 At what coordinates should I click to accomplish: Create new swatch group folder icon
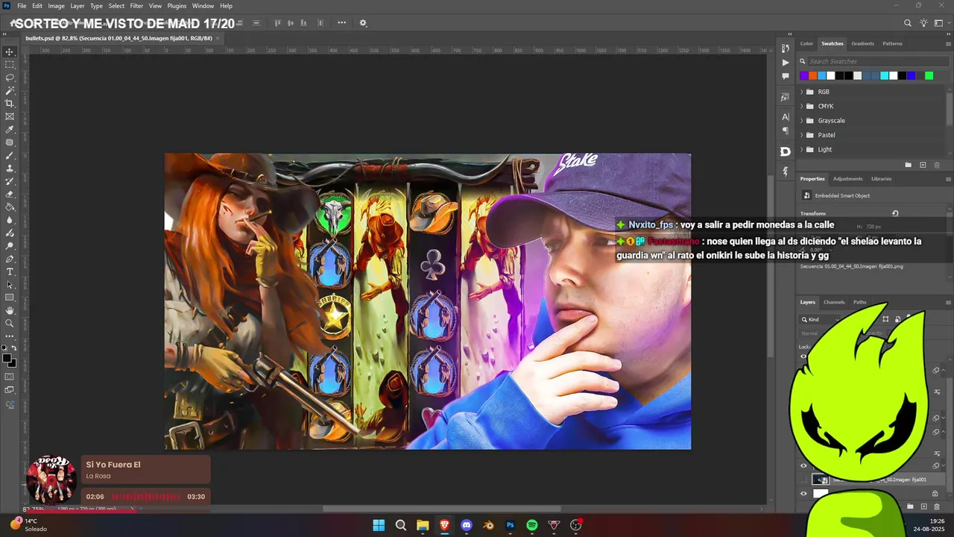click(x=908, y=165)
